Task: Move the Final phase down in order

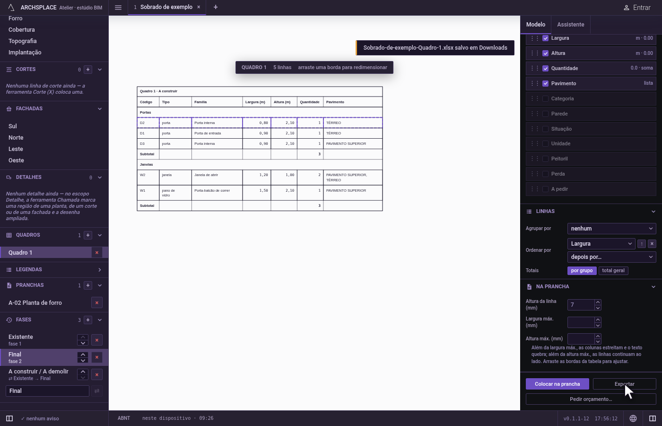Action: (x=83, y=360)
